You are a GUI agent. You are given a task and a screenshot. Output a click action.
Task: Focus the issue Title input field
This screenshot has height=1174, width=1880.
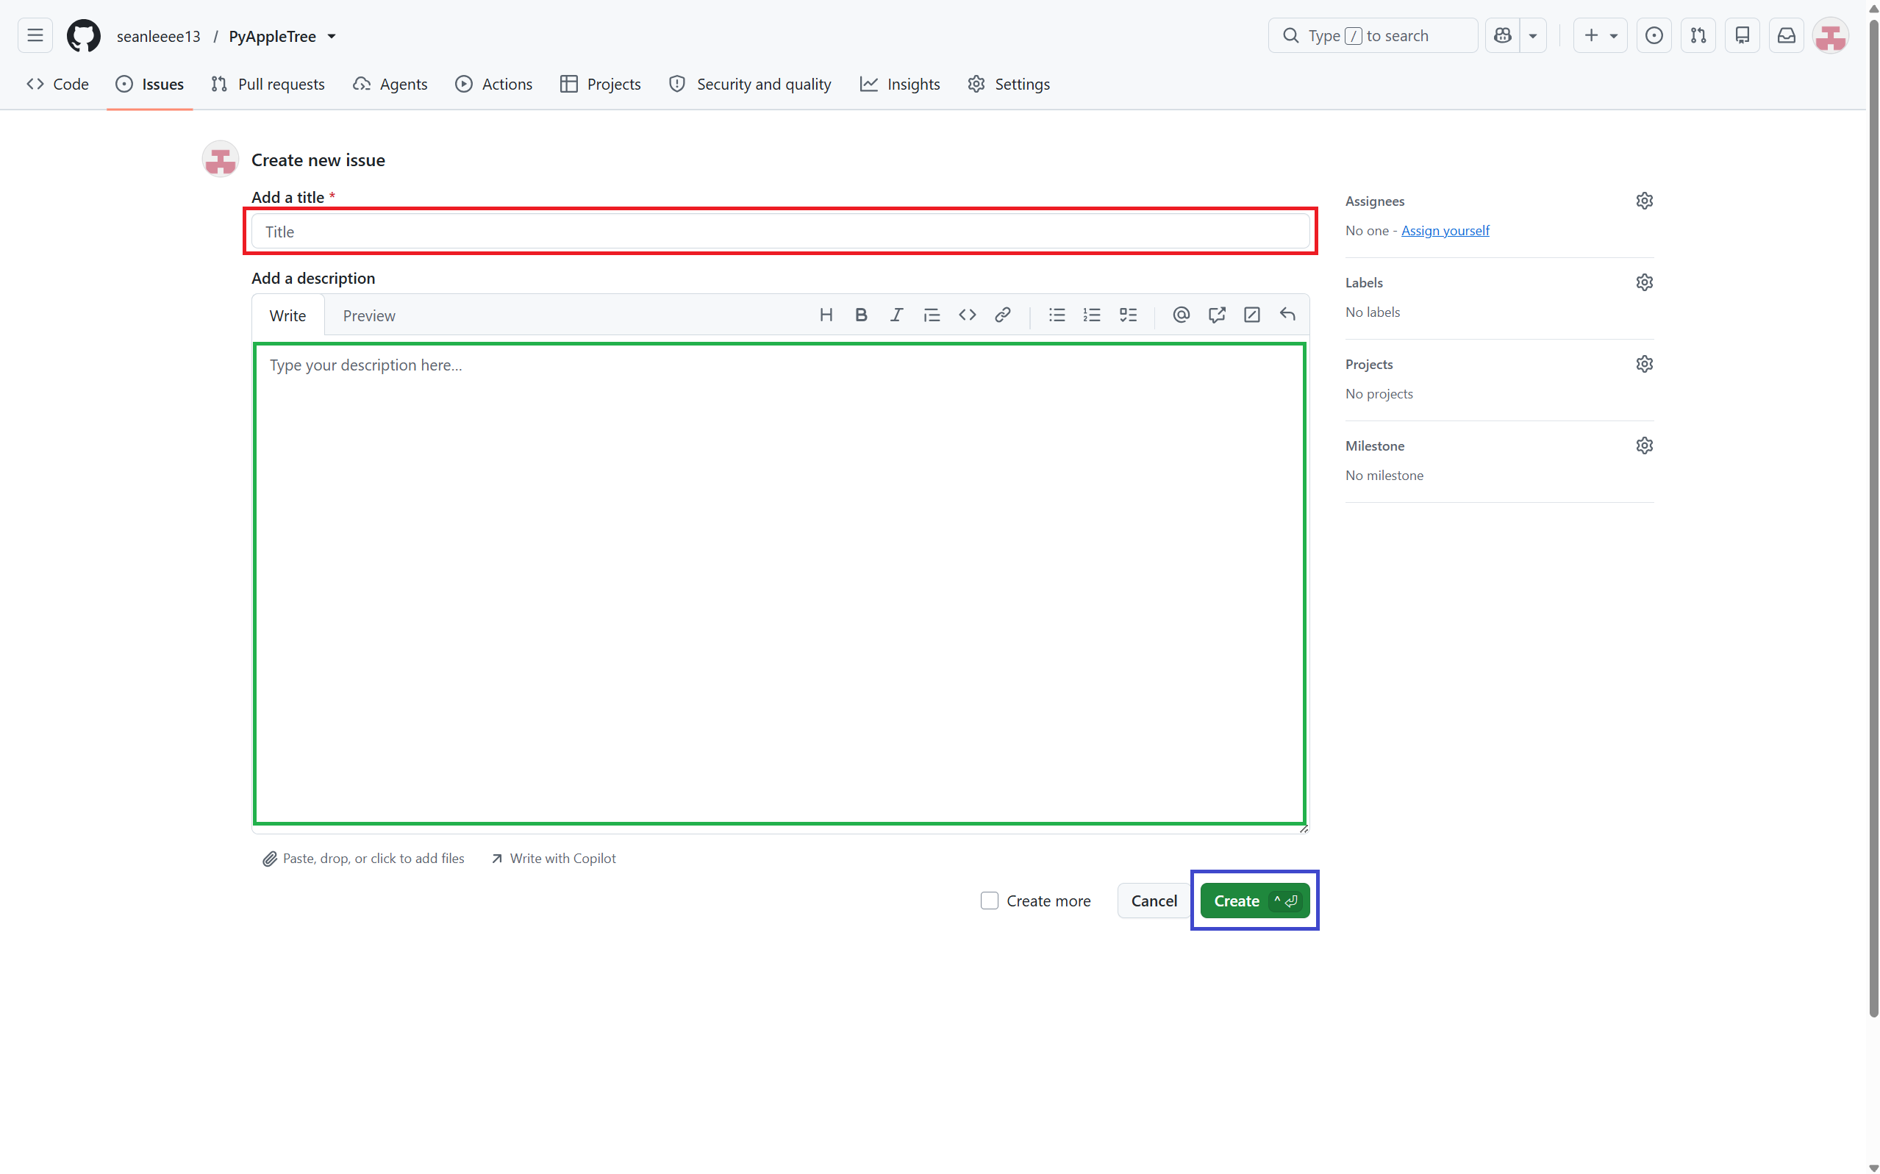pos(780,232)
